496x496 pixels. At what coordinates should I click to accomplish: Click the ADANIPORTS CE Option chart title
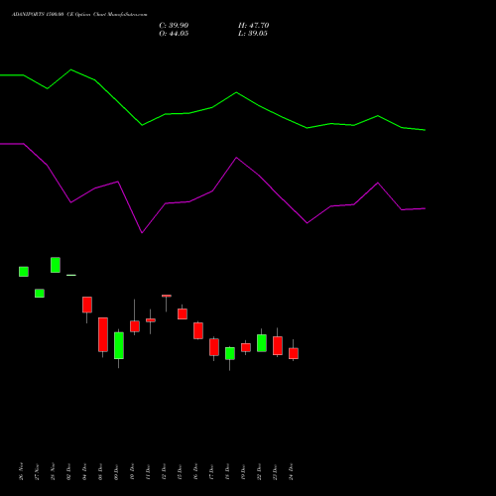(79, 15)
